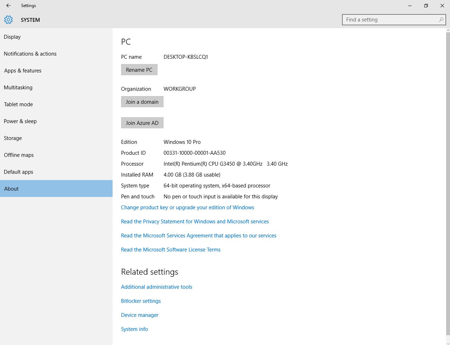This screenshot has height=345, width=450.
Task: Open the Privacy Statement link
Action: click(195, 222)
